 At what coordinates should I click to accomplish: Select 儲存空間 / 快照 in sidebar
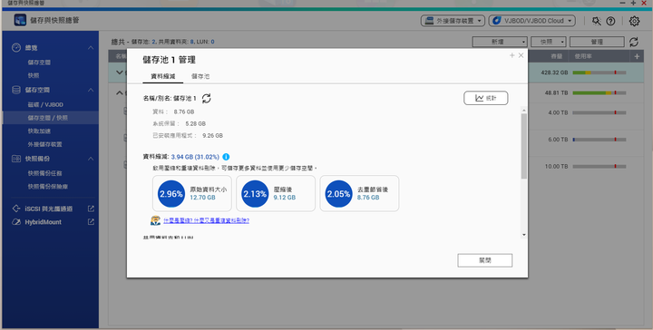coord(51,118)
